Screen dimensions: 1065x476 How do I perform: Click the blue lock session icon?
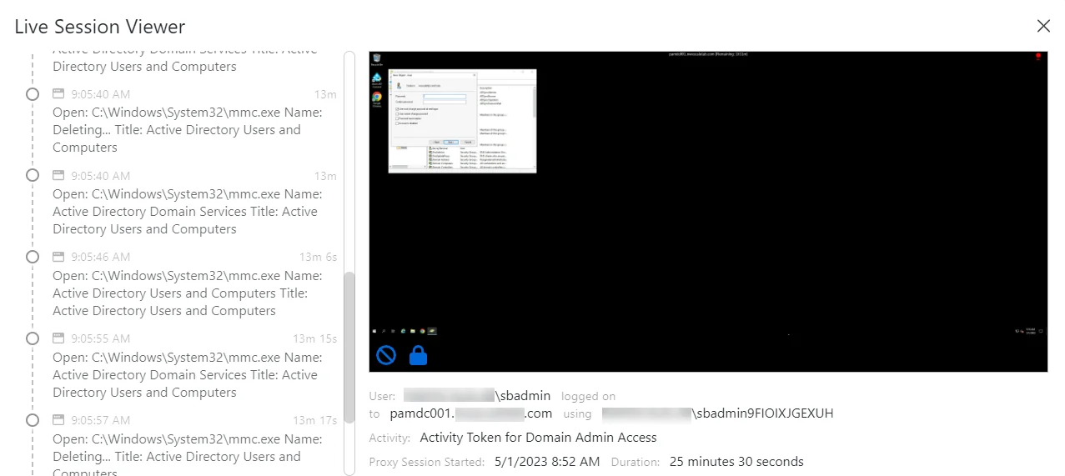point(419,355)
